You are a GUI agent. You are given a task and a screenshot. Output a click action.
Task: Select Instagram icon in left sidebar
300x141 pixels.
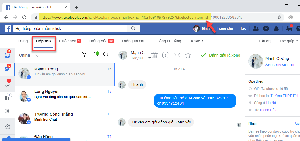[x=7, y=111]
